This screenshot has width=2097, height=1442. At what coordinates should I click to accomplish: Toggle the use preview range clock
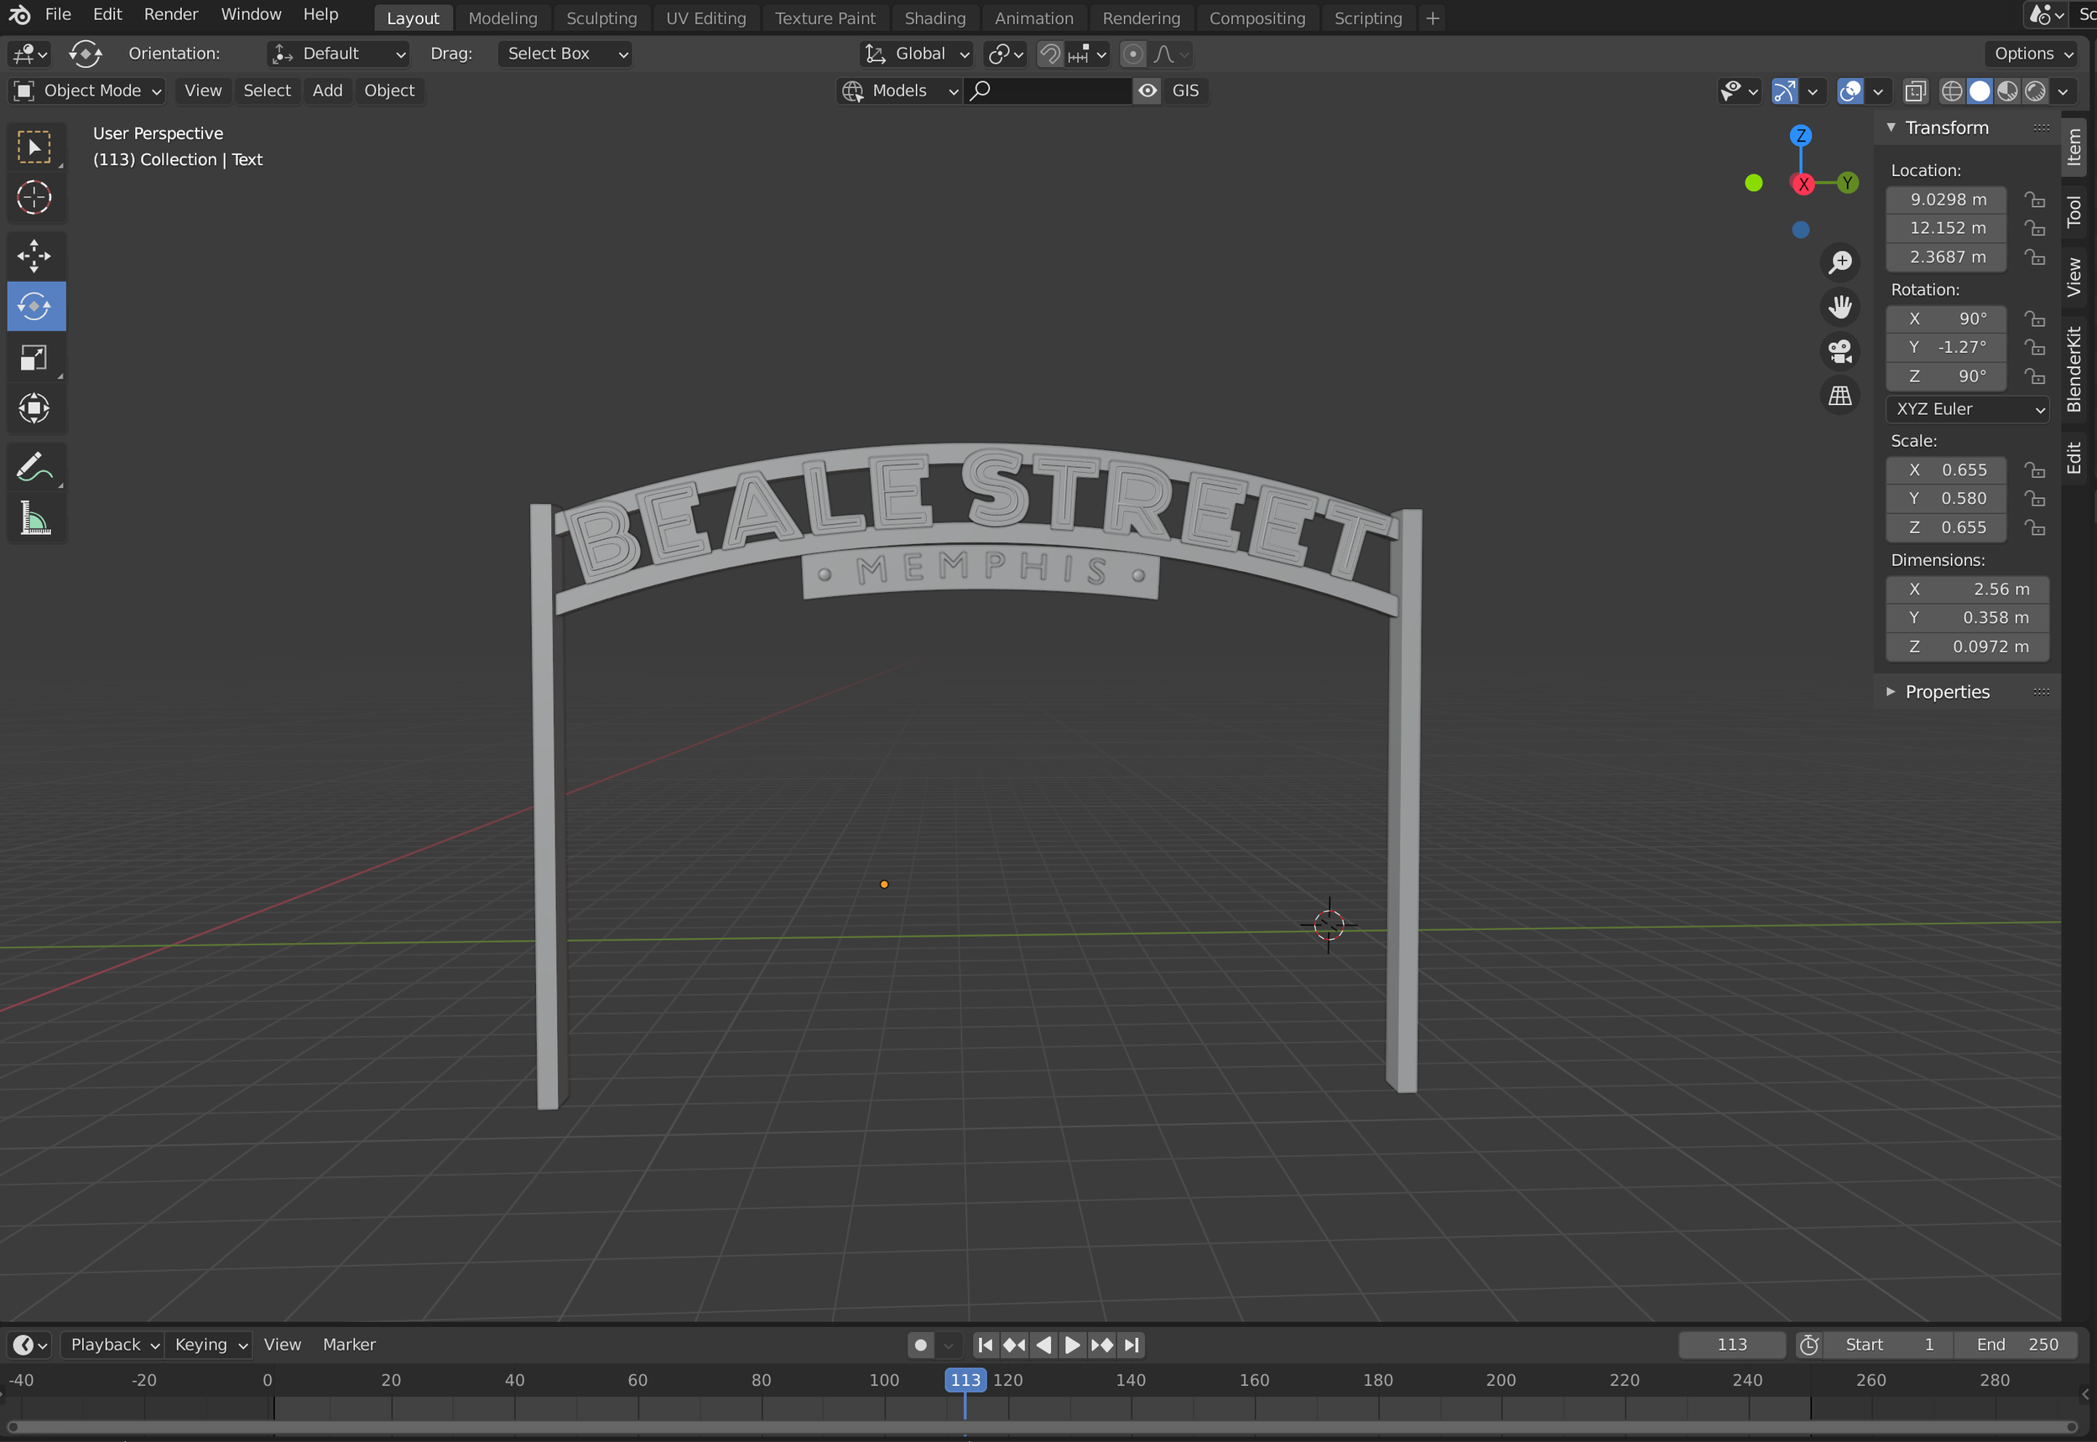tap(1808, 1345)
